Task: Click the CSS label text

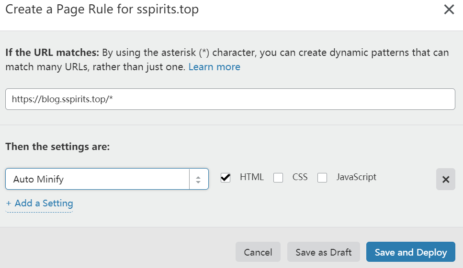Action: (x=300, y=177)
